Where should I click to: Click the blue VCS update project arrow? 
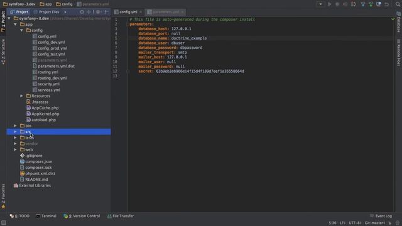[x=363, y=4]
